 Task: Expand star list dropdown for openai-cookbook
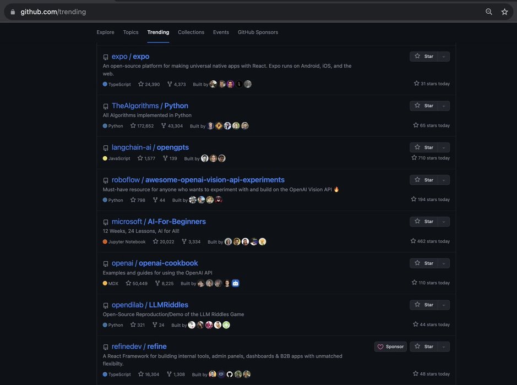click(444, 263)
